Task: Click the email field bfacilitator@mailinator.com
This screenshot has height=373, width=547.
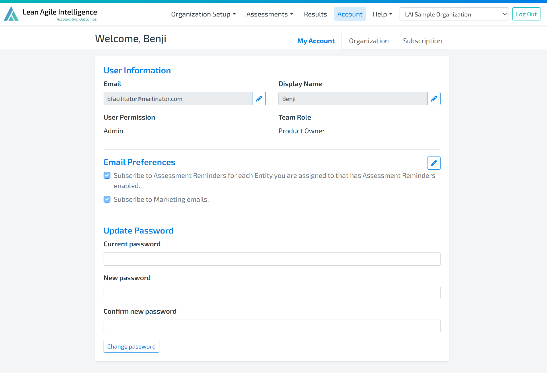Action: pos(178,99)
